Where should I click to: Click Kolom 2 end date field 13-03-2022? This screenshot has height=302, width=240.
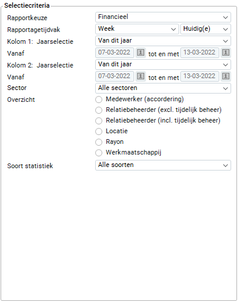[x=200, y=76]
